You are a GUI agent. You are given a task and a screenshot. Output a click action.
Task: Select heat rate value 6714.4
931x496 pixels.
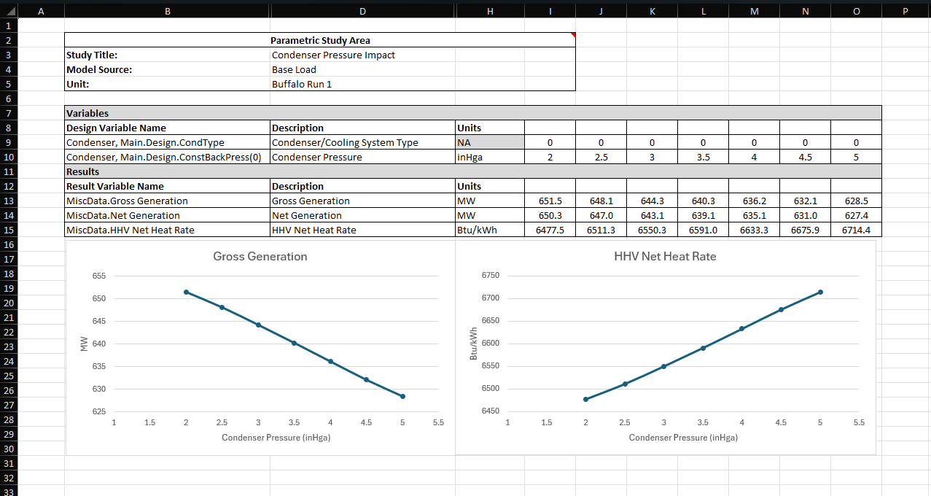click(856, 230)
